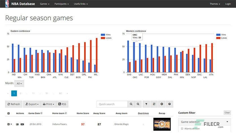View the 29 Oct 2013 game record card icon
This screenshot has height=136, width=236.
17,124
